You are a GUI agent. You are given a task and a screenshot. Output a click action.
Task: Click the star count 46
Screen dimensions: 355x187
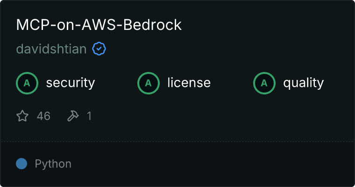pyautogui.click(x=43, y=116)
